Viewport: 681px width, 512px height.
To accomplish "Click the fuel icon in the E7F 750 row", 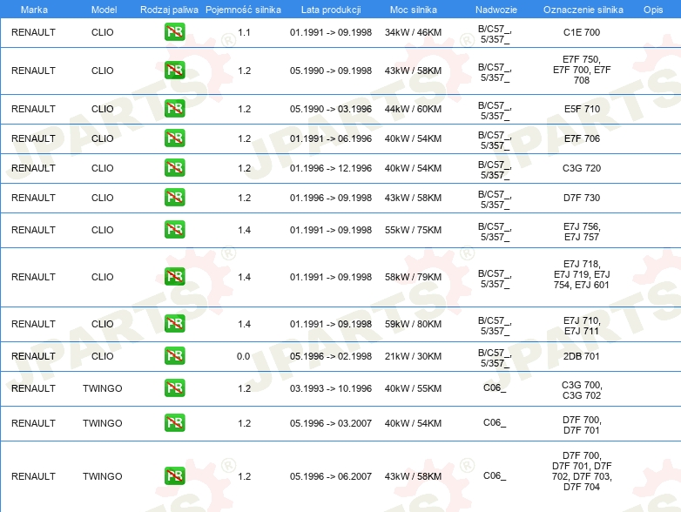I will point(174,71).
